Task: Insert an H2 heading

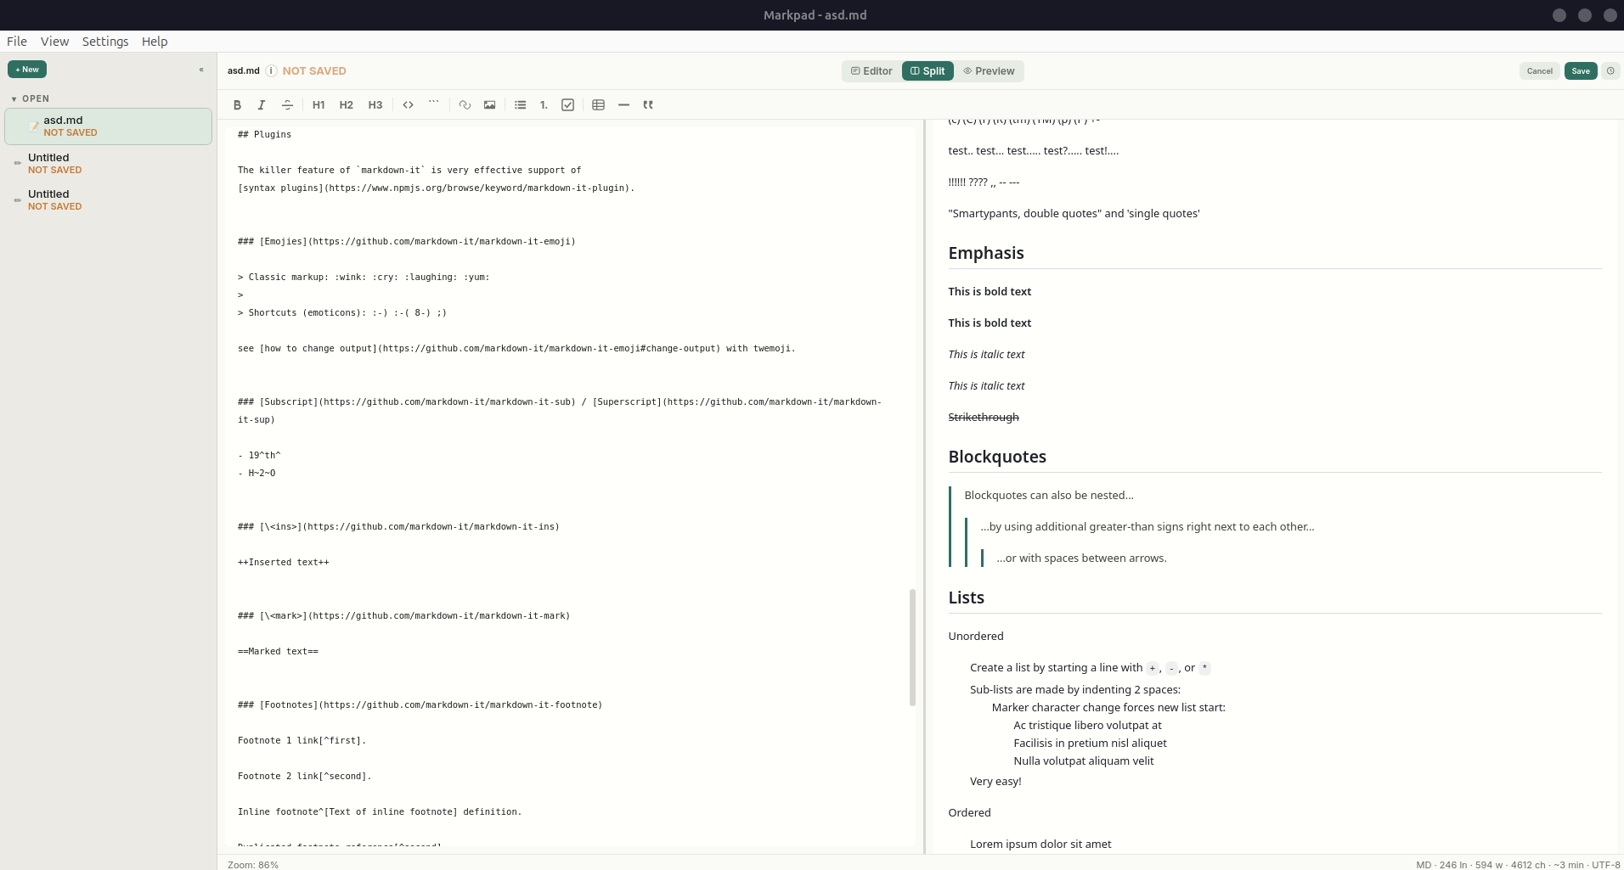Action: [346, 105]
